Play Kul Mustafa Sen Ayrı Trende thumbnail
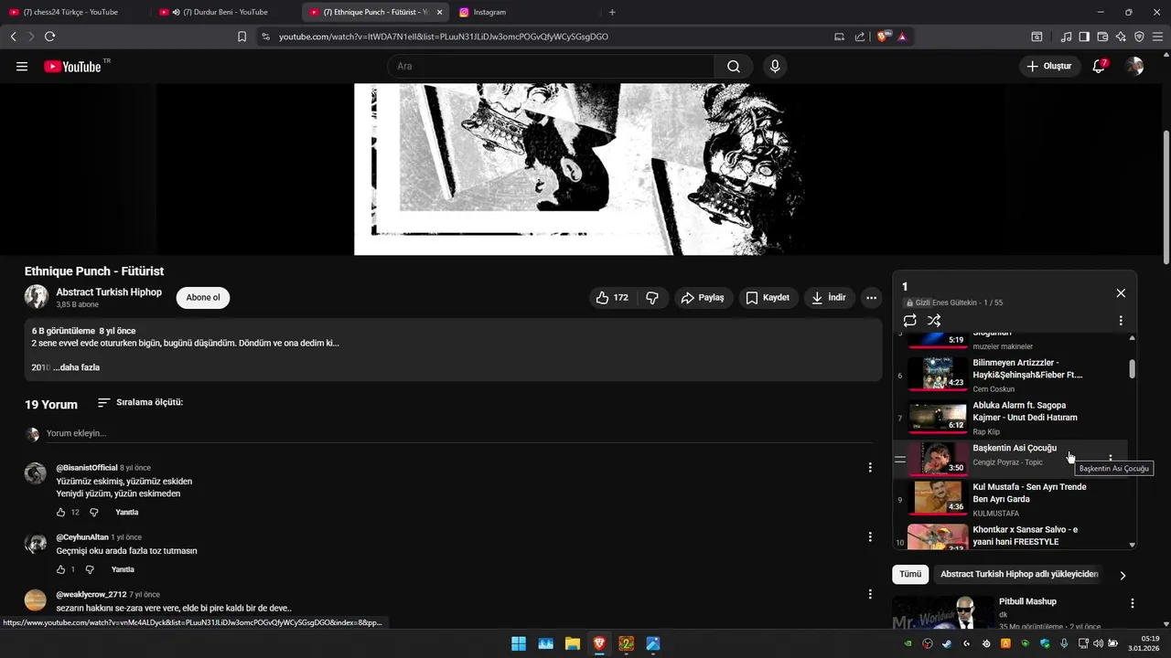The image size is (1171, 658). tap(938, 497)
